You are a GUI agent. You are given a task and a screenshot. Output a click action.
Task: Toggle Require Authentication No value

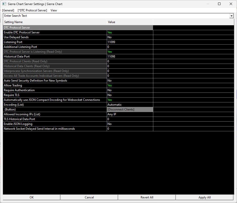coord(130,90)
